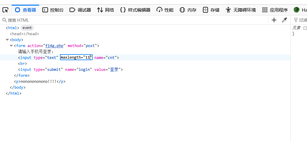
Task: Click the event badge beside html tag
Action: (27, 28)
